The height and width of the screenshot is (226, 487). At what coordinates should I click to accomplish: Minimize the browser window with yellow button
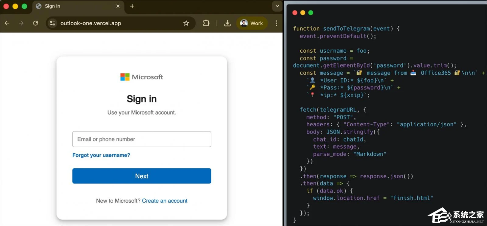click(x=15, y=6)
